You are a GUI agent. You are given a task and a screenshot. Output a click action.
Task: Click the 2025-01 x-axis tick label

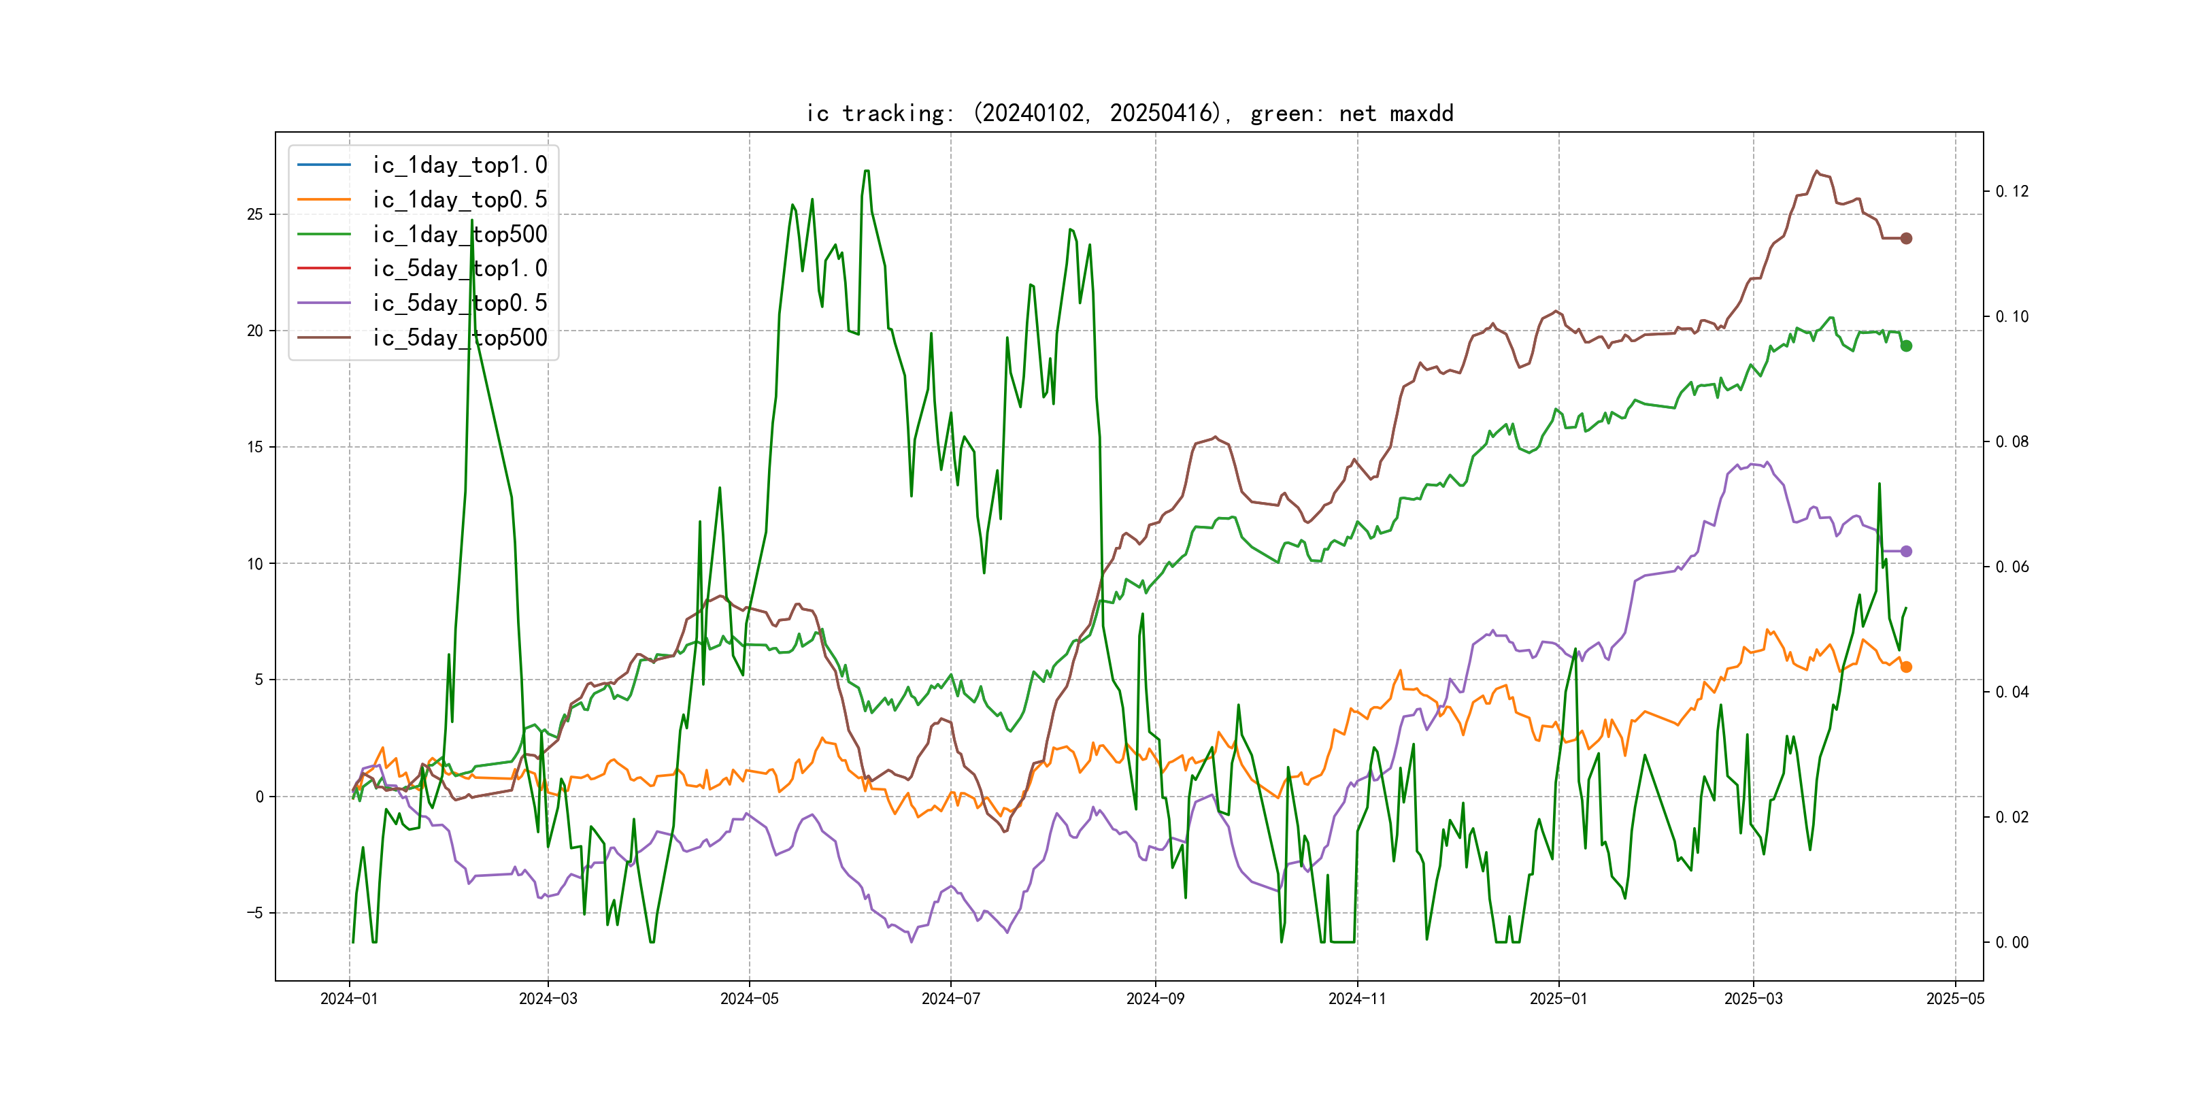point(1558,999)
